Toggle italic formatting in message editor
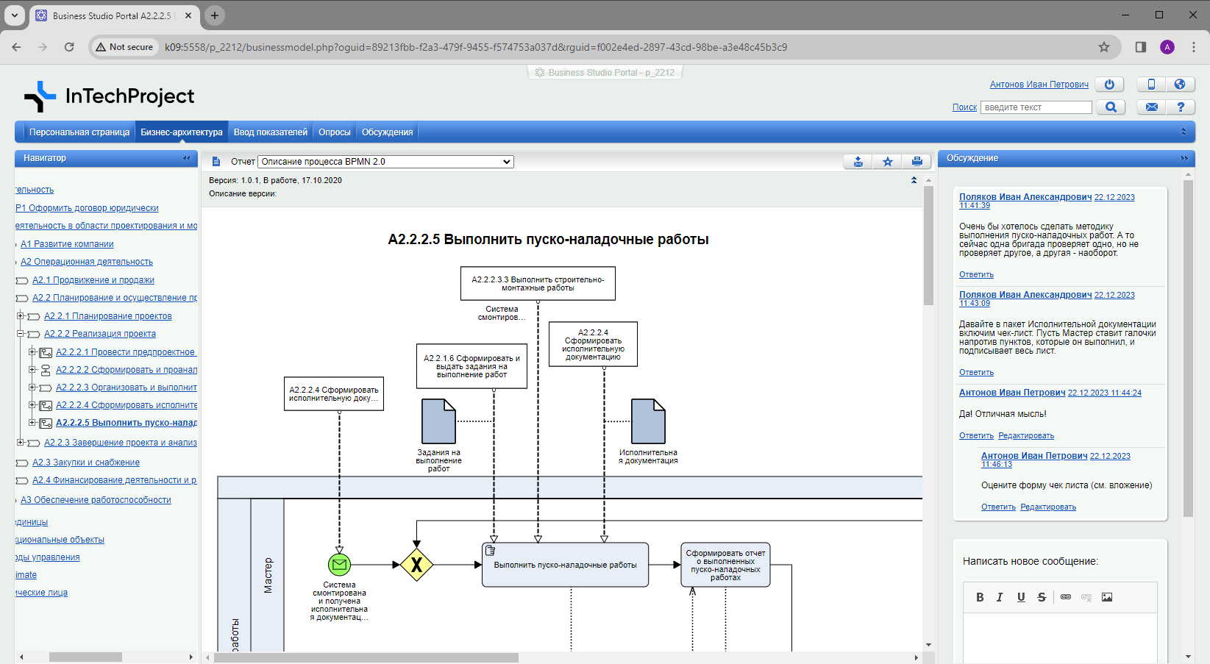The image size is (1210, 664). coord(1000,597)
